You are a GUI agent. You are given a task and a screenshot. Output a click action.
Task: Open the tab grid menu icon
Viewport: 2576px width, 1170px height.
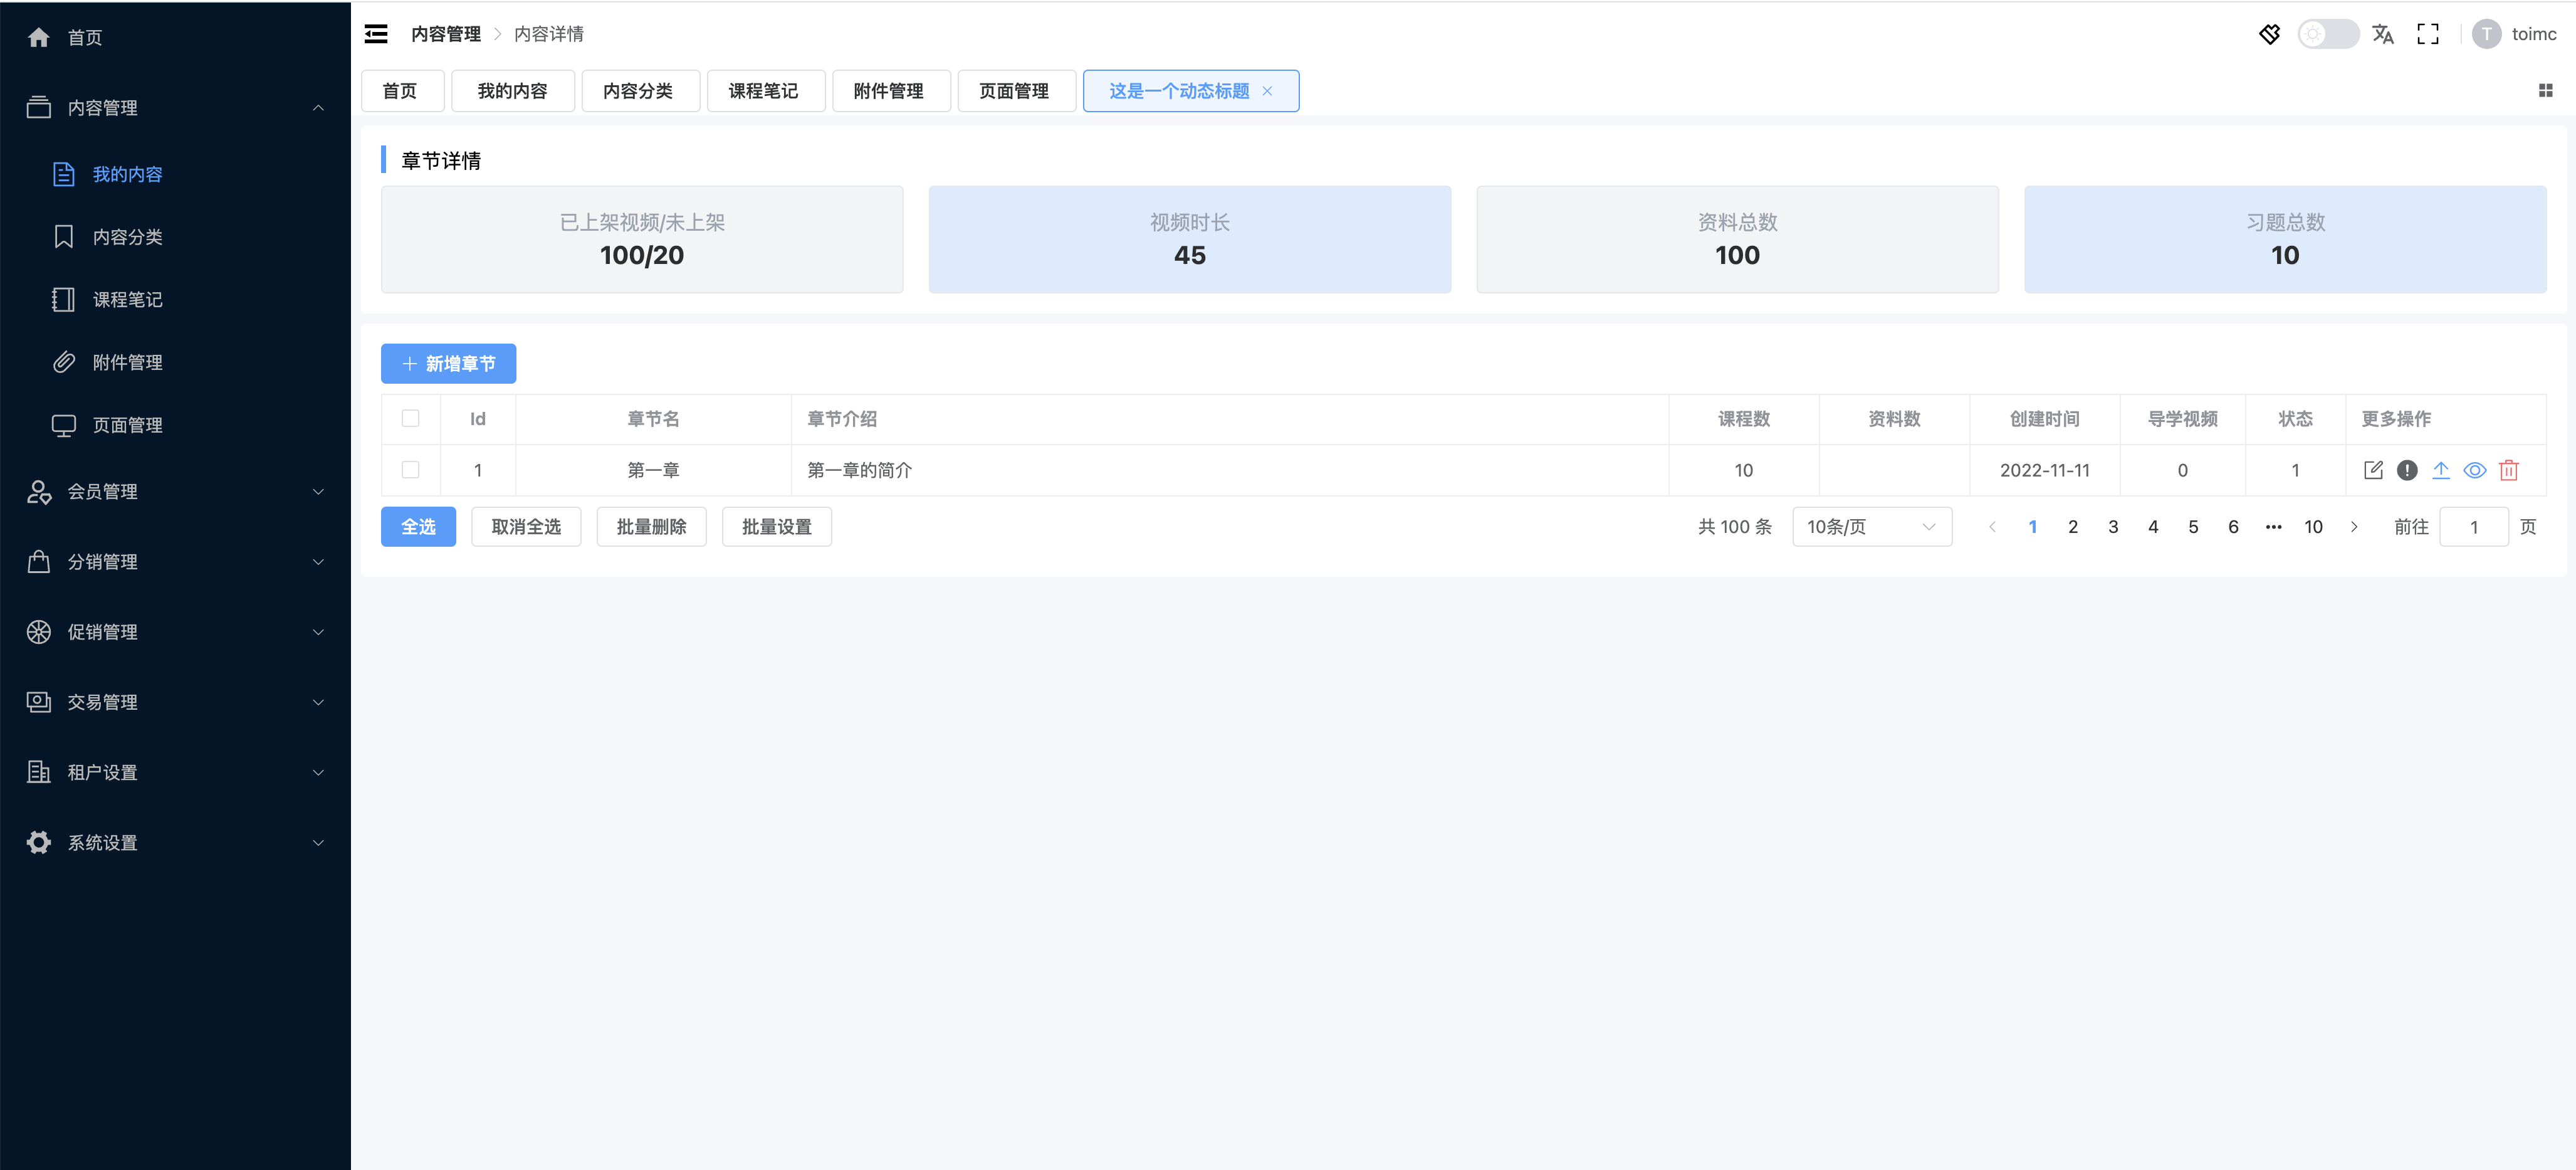pos(2545,91)
